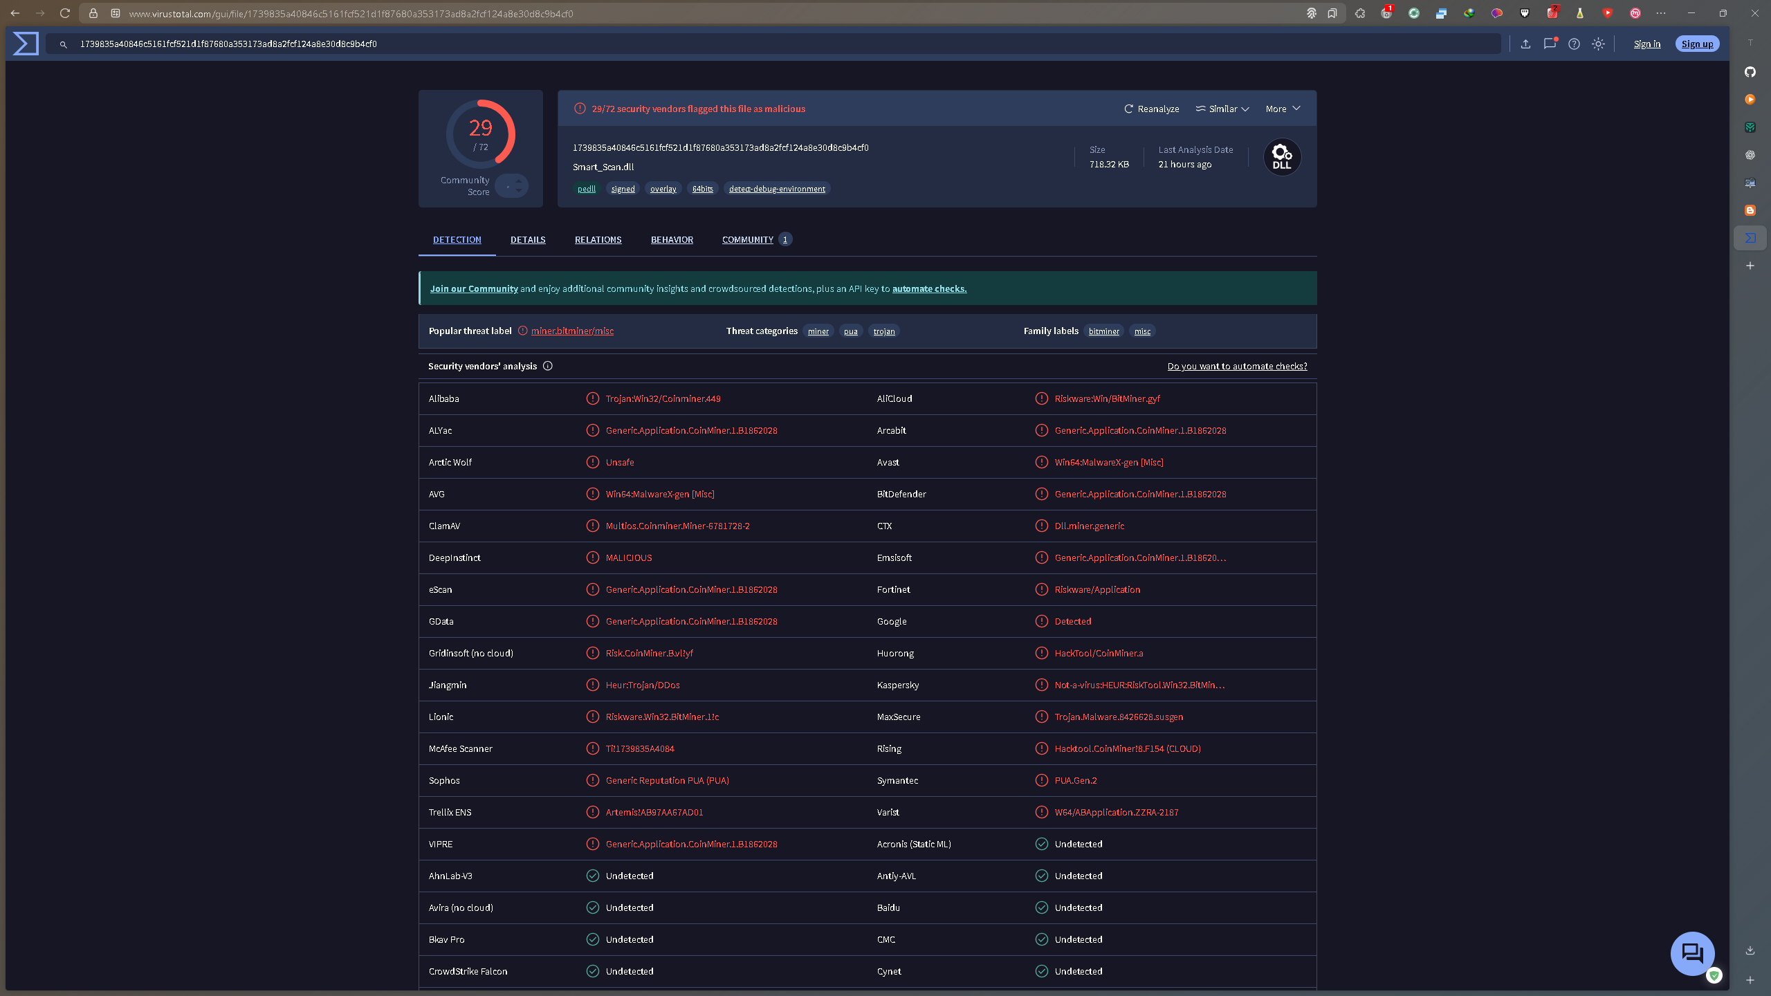Vote community score down arrow

tap(519, 190)
